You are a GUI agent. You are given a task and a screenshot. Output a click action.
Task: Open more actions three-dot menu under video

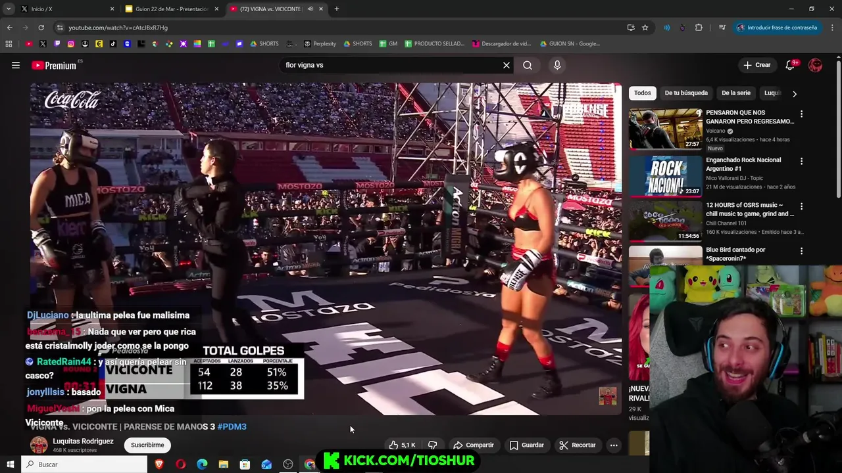[x=614, y=445]
